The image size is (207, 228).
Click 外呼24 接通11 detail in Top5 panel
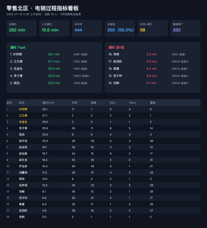point(82,76)
